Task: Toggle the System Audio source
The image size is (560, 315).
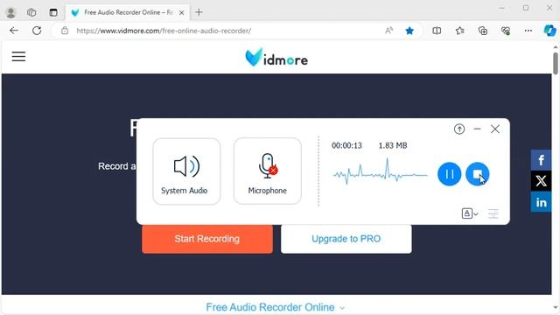Action: click(x=186, y=171)
